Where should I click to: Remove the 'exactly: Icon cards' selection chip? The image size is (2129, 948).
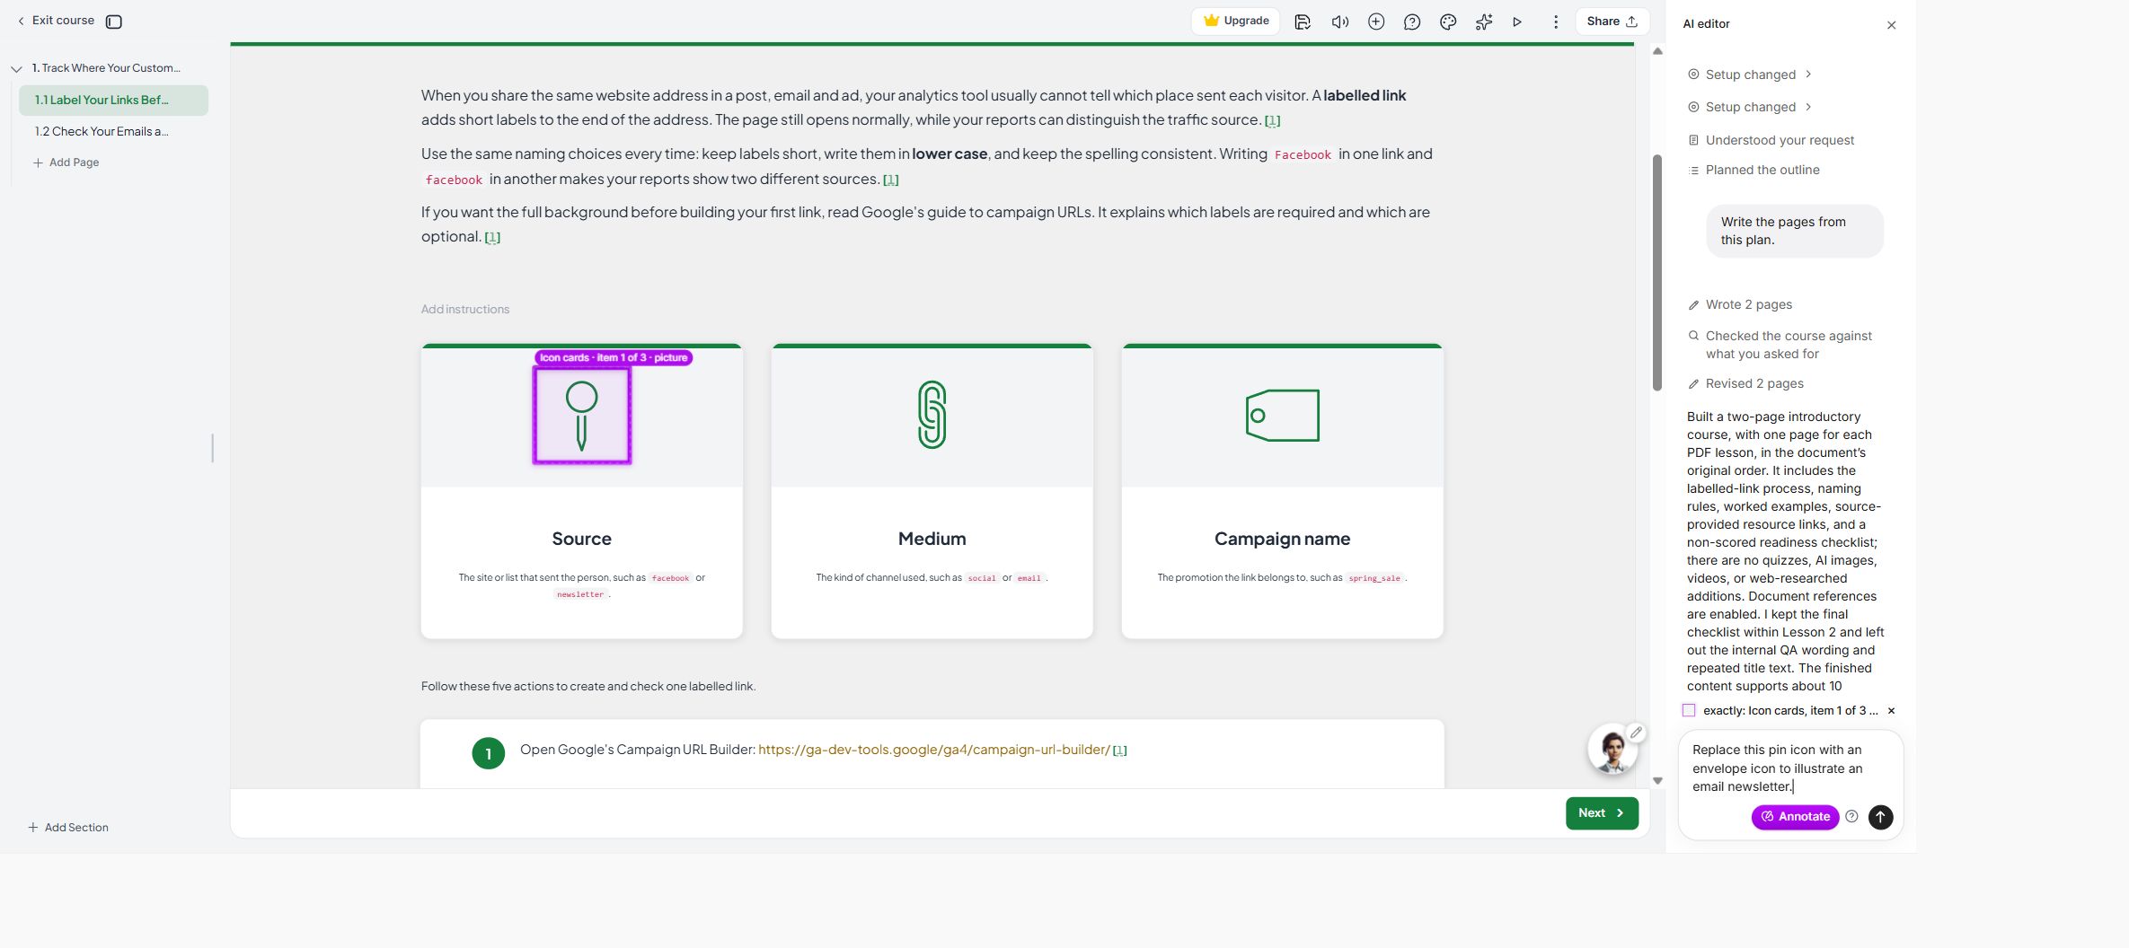point(1891,710)
